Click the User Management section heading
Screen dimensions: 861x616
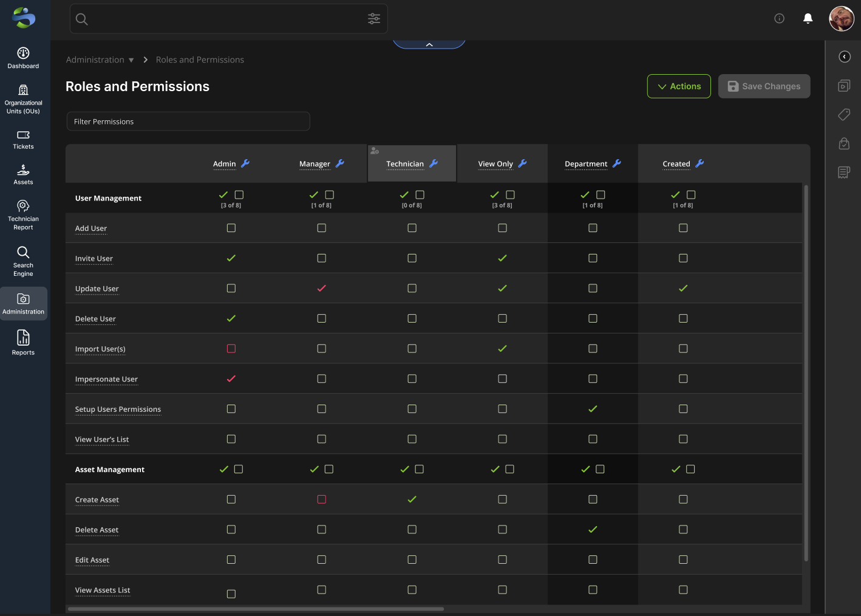click(108, 198)
